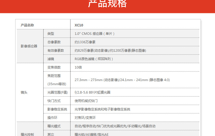This screenshot has width=215, height=136.
Task: Select the RGB原色滤镜 value
Action: click(x=94, y=59)
